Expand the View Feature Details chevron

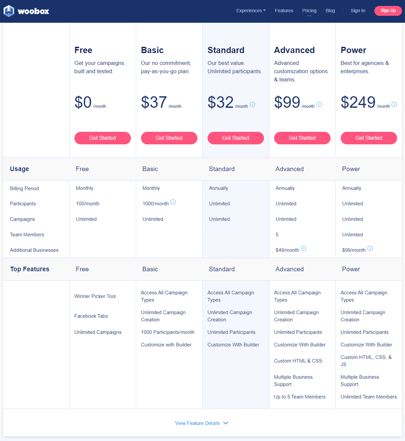click(226, 423)
